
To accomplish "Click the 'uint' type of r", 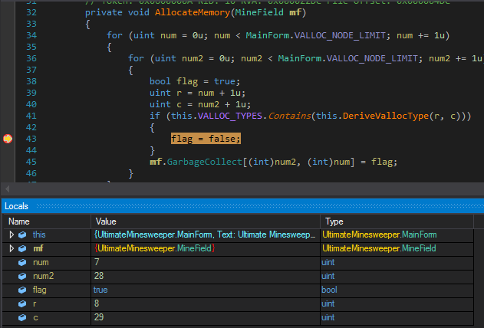I will click(x=328, y=303).
